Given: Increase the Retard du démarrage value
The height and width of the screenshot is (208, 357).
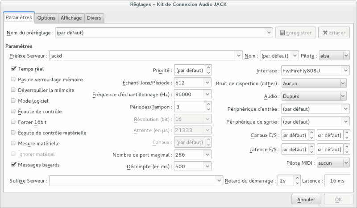Looking at the screenshot, I should click(x=297, y=178).
